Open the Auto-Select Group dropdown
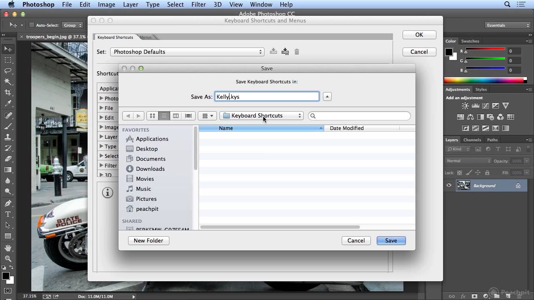 [x=73, y=25]
